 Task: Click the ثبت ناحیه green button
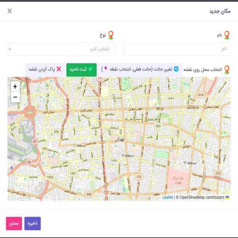[81, 70]
